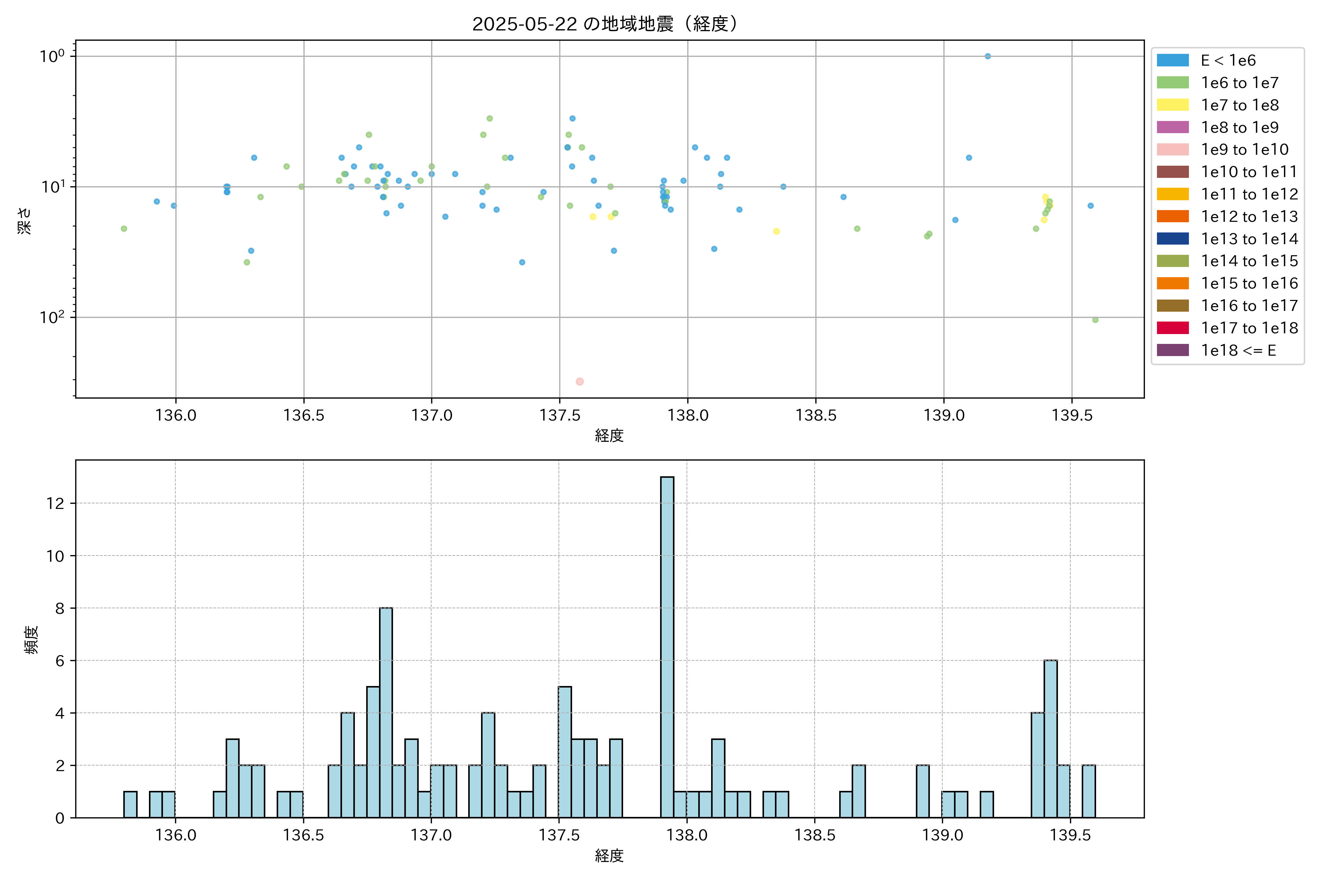Screen dimensions: 1321x880
Task: Click the tallest histogram bar near 137.9
Action: [x=667, y=646]
